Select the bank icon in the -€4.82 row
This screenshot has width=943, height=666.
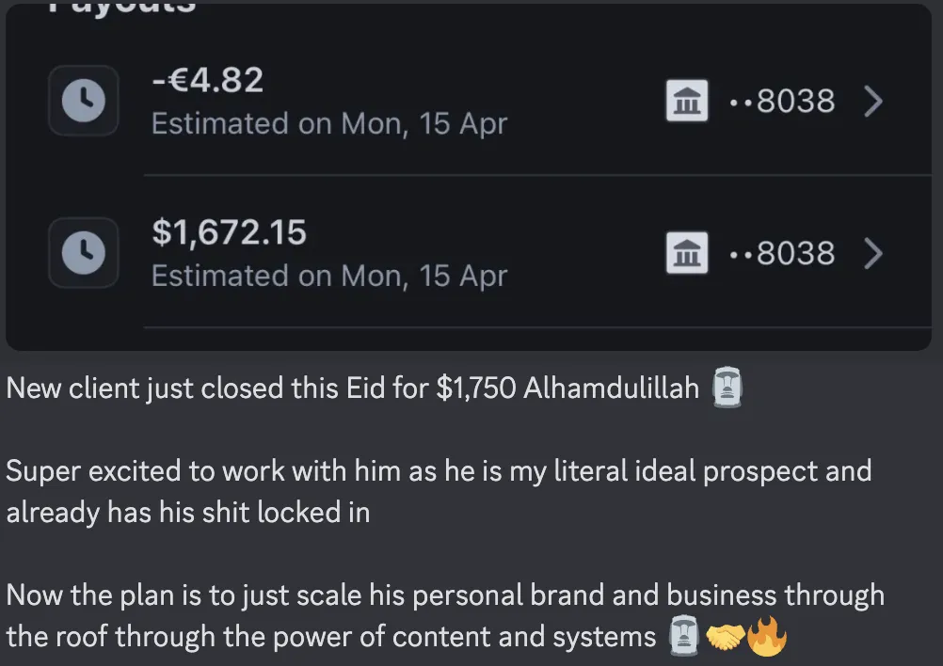(687, 101)
